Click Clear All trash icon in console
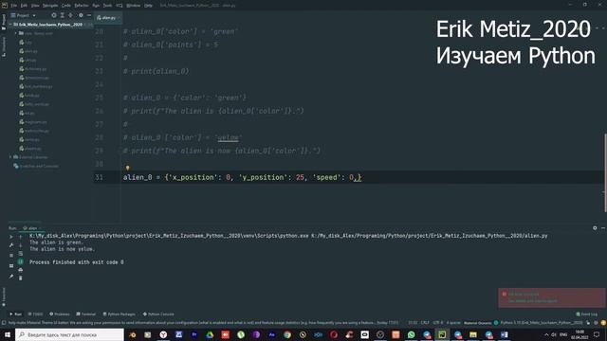607x341 pixels. [x=21, y=278]
